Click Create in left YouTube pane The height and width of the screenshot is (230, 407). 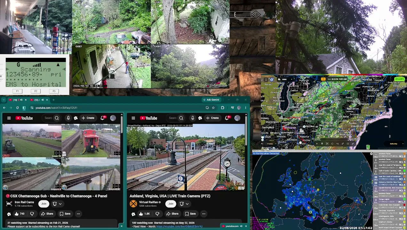[x=88, y=118]
